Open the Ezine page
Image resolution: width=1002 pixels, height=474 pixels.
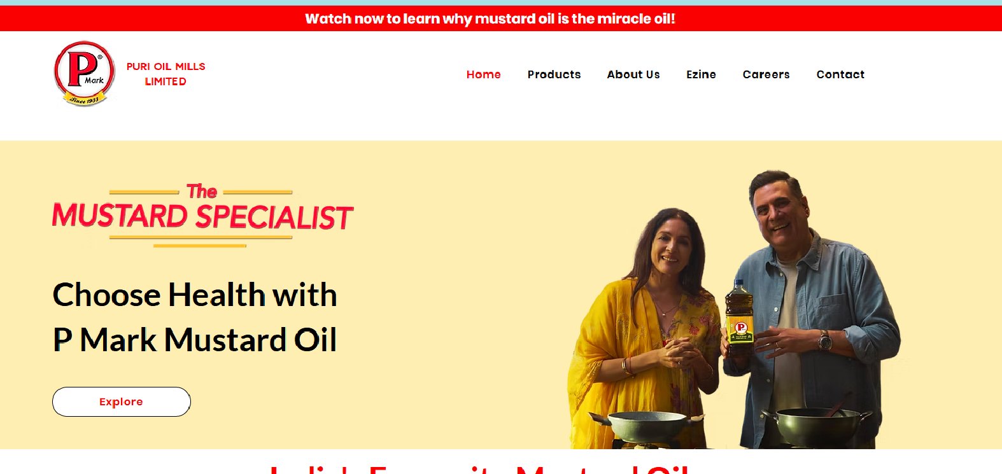pos(702,74)
